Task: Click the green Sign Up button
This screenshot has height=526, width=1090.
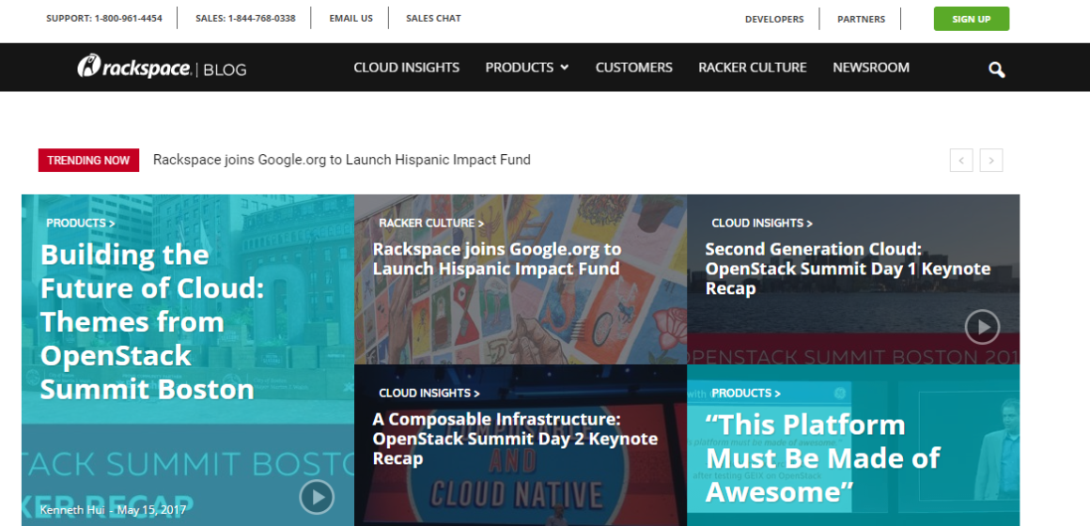Action: point(971,19)
